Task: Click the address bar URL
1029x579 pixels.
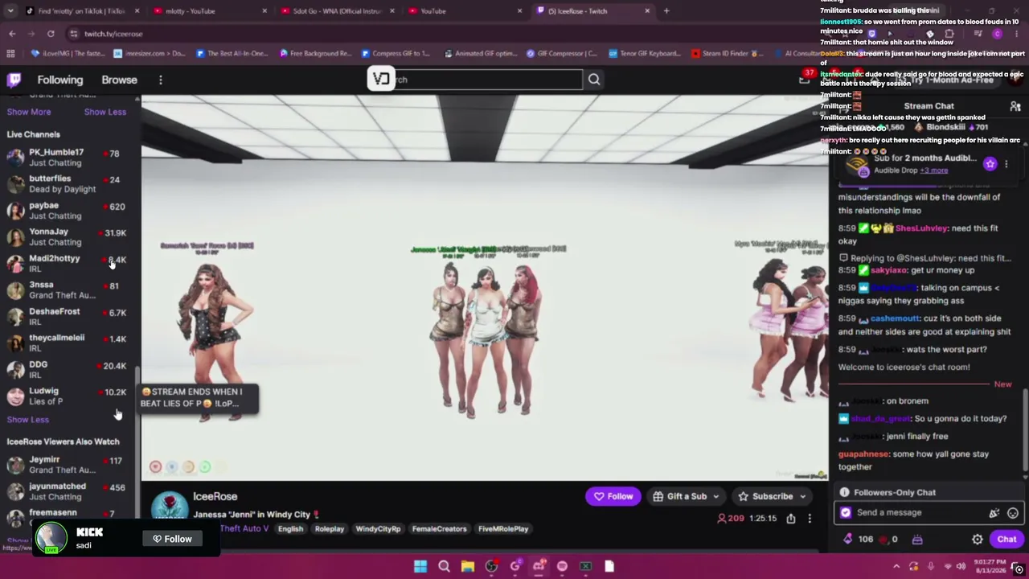Action: pyautogui.click(x=113, y=34)
